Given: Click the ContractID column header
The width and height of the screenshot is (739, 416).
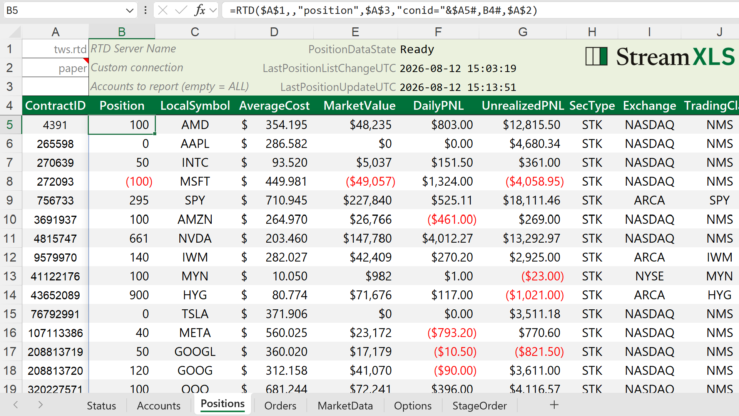Looking at the screenshot, I should point(55,106).
